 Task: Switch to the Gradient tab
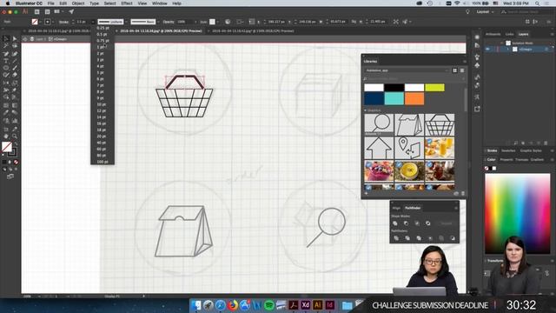click(x=537, y=160)
